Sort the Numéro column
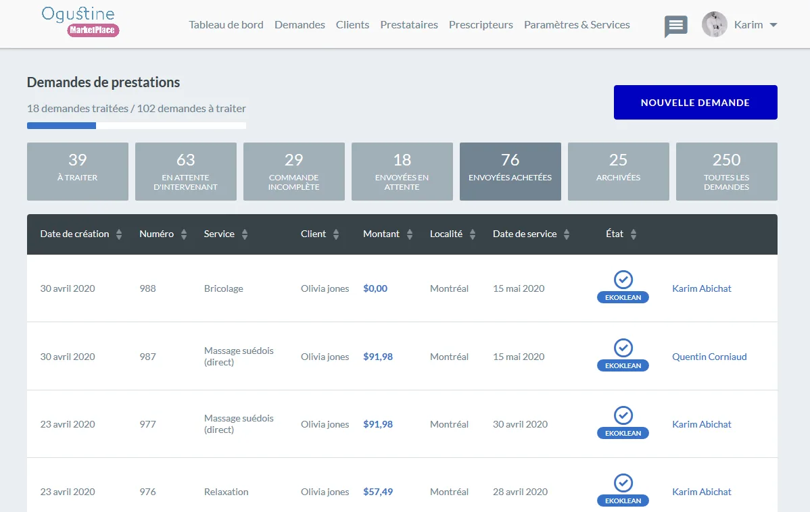 183,234
